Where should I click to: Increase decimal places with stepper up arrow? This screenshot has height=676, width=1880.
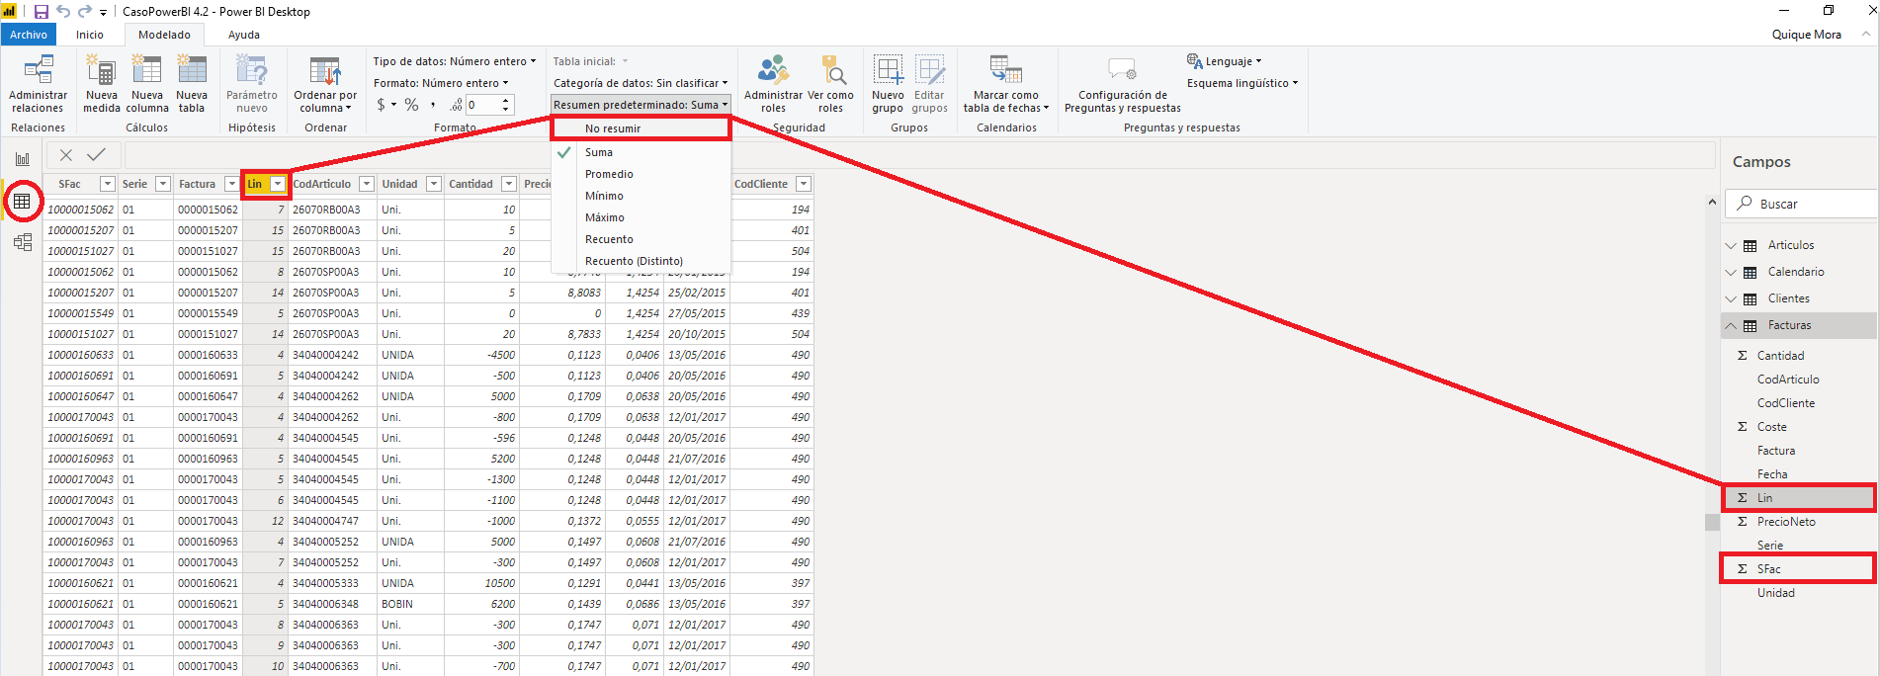[x=506, y=100]
